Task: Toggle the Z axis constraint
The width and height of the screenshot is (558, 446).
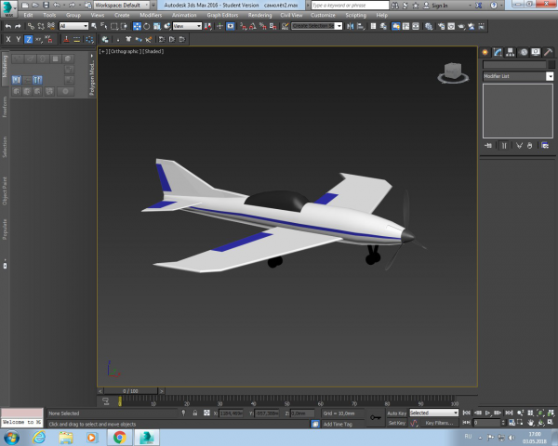Action: 29,39
